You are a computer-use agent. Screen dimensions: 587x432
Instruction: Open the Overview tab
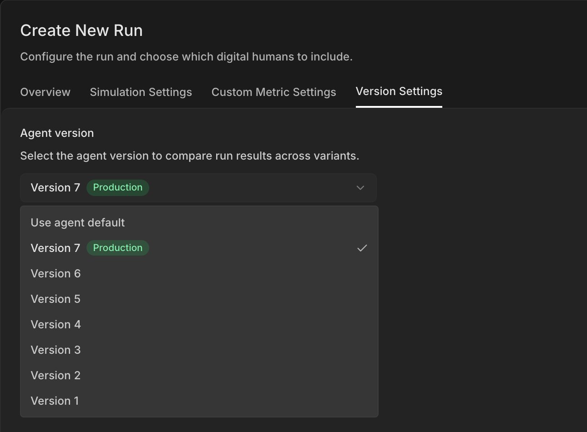tap(45, 92)
